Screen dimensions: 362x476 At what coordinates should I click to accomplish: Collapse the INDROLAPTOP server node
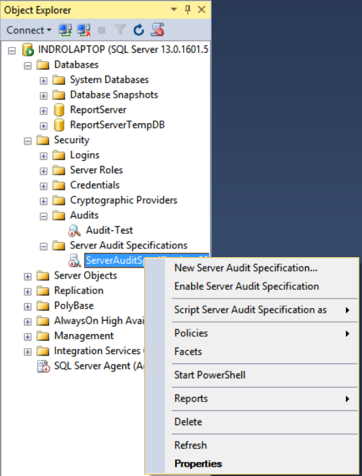(x=12, y=50)
